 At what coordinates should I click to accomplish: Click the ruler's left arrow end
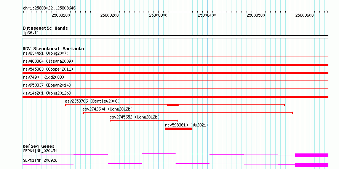pos(24,12)
